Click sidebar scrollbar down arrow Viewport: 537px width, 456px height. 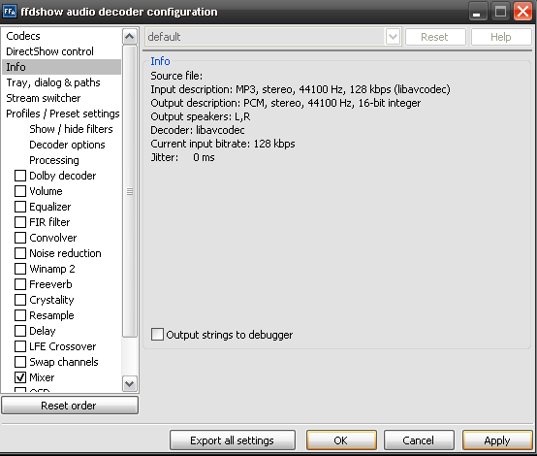pyautogui.click(x=130, y=383)
